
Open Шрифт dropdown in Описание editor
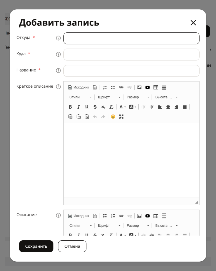pos(109,225)
